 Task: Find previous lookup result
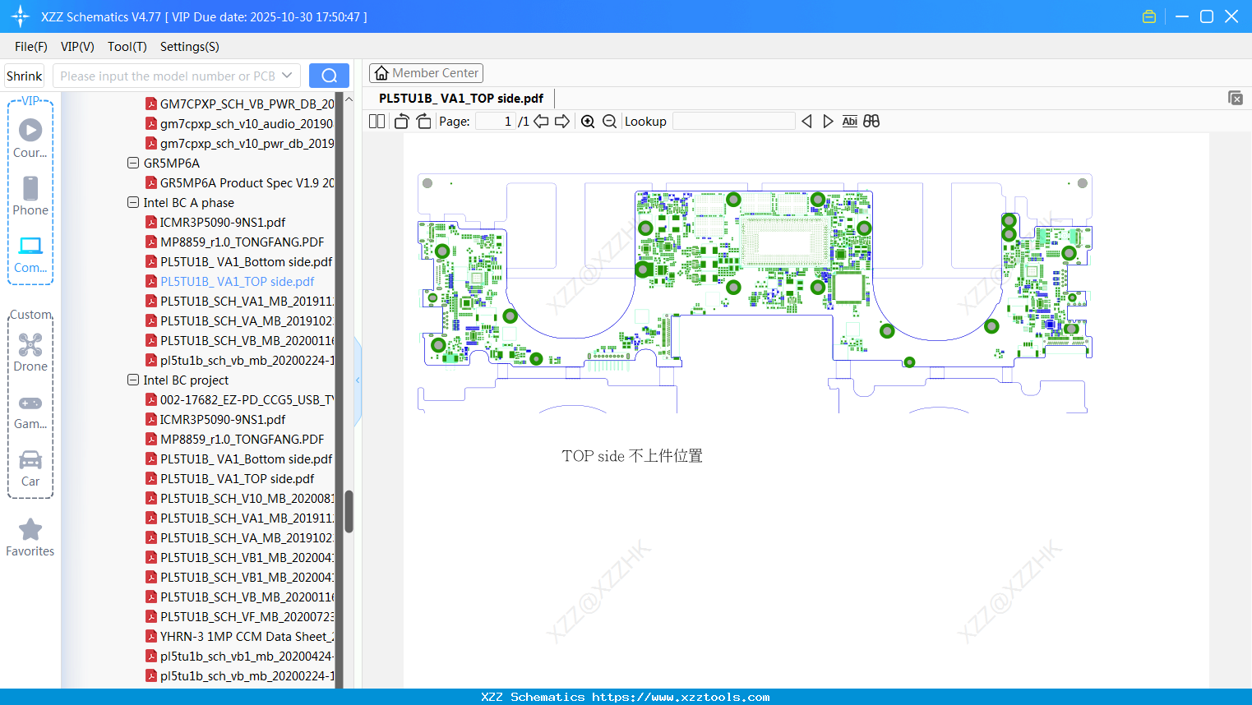click(x=806, y=122)
